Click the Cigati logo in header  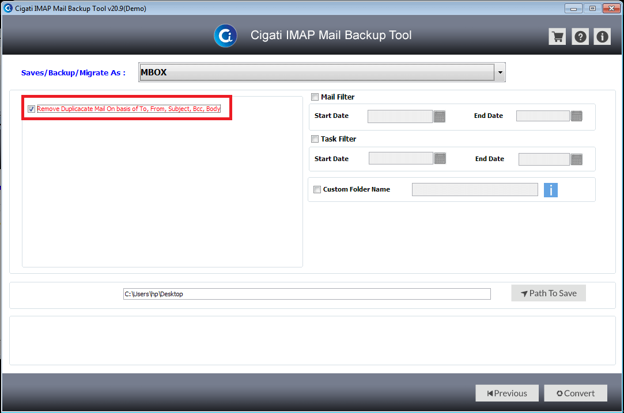click(226, 36)
